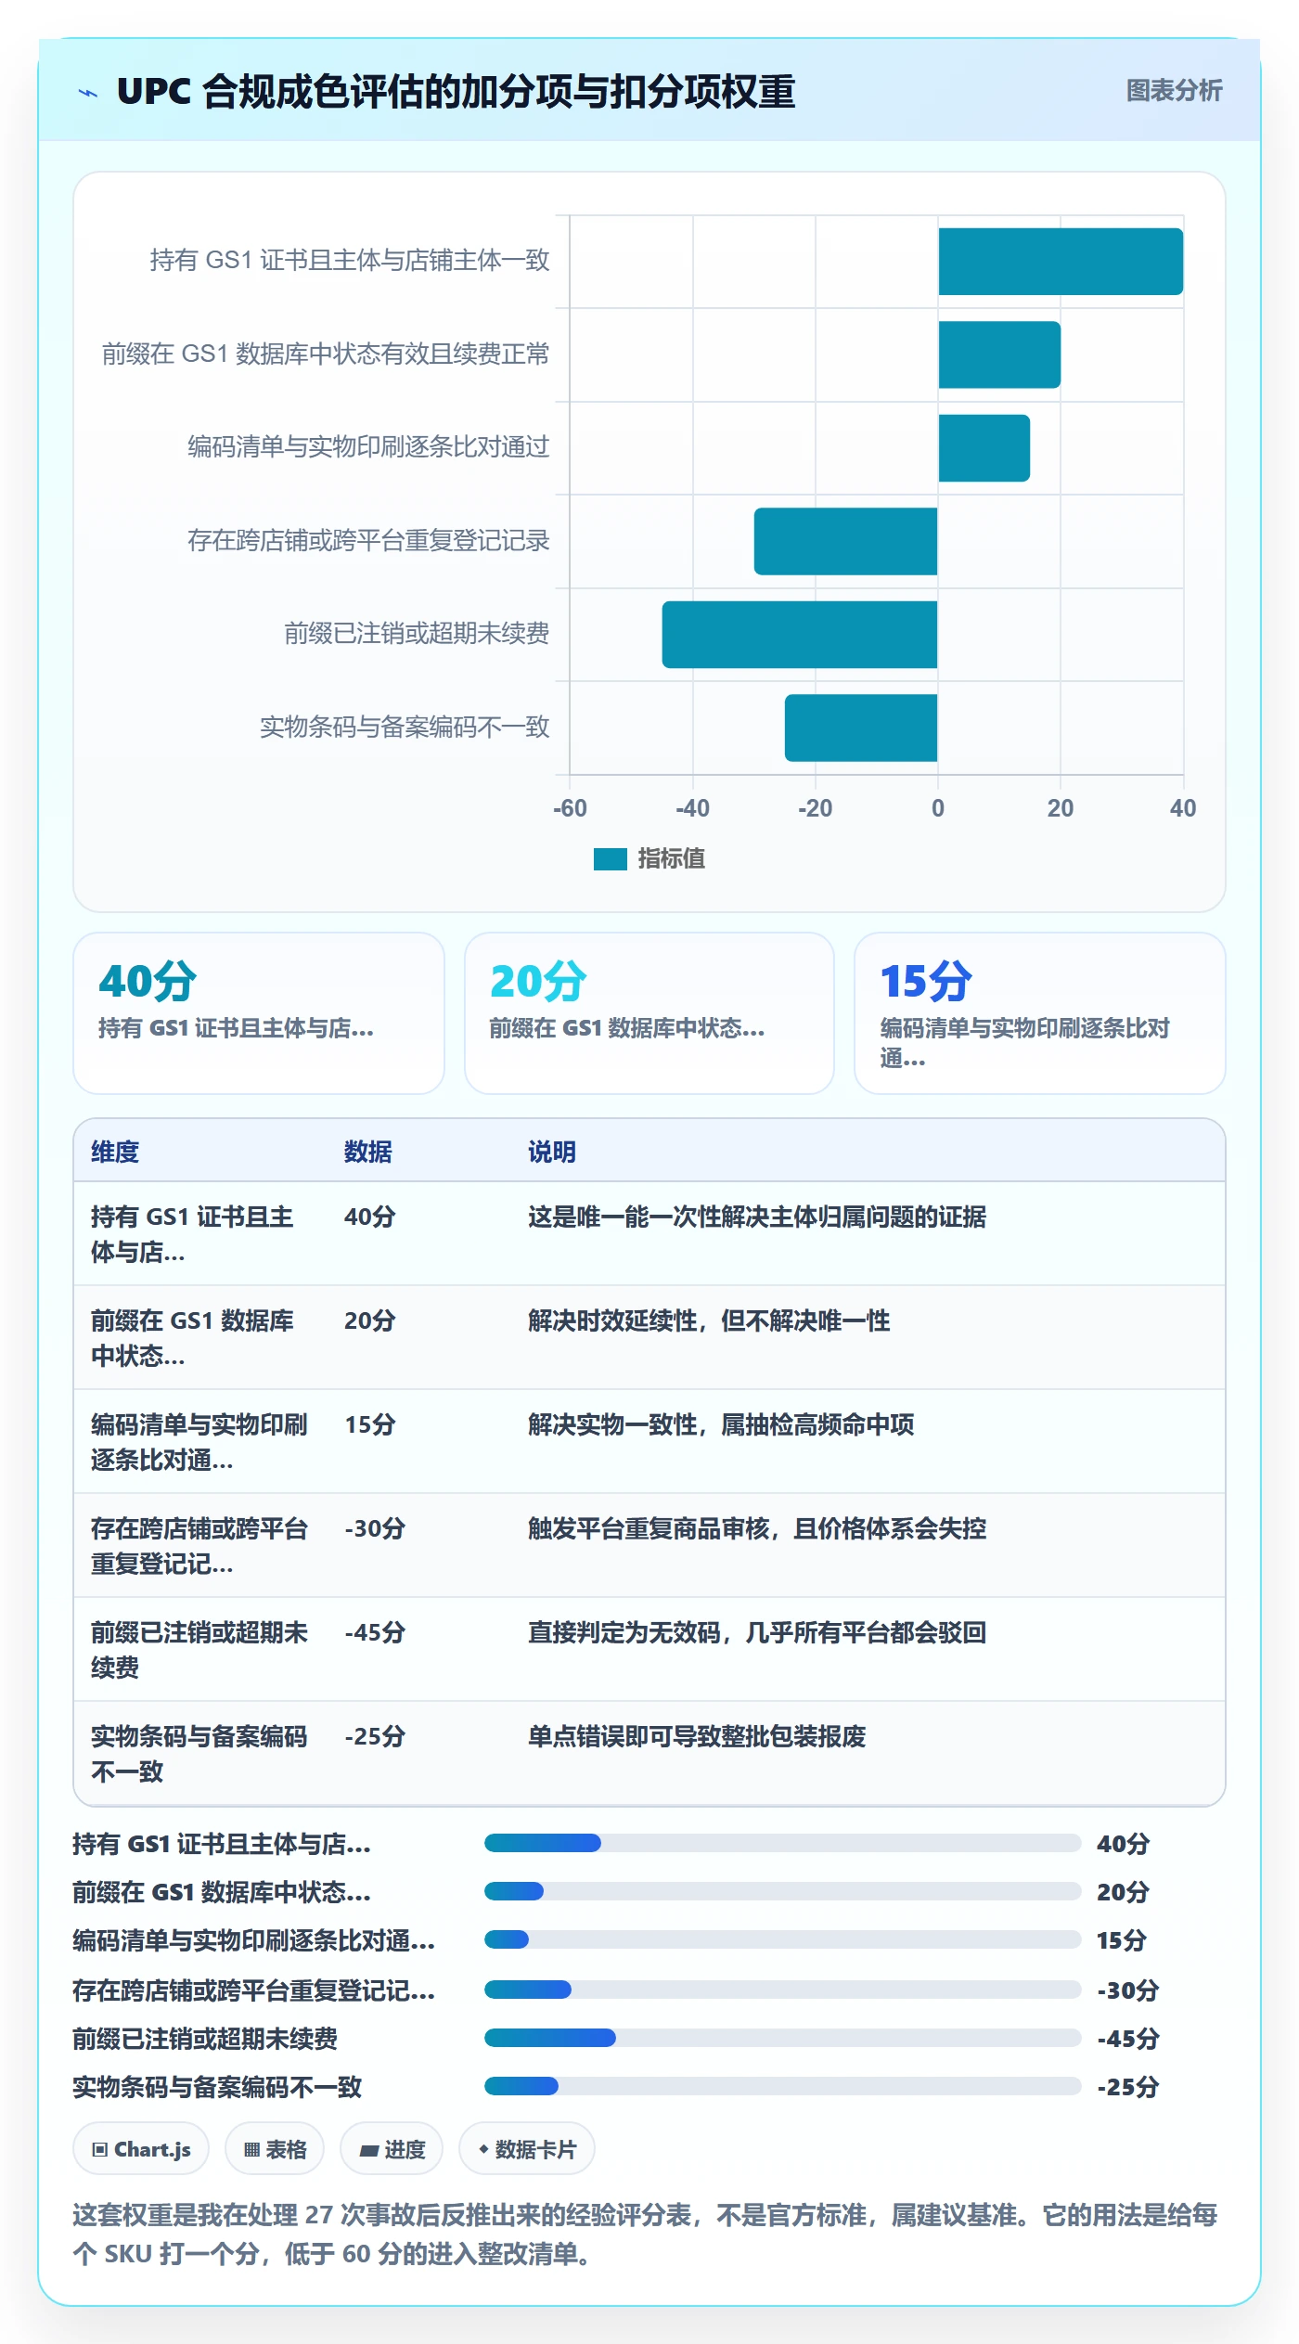Click the chart axis label 实物条码与备案编码不一致
Image resolution: width=1299 pixels, height=2344 pixels.
[x=405, y=727]
